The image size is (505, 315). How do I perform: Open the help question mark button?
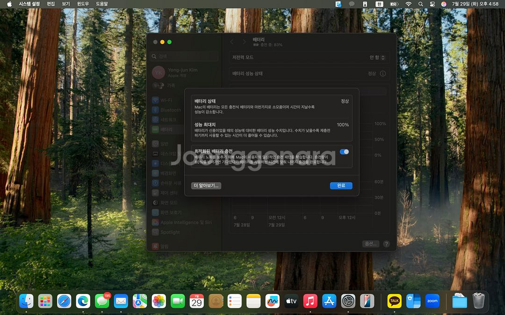click(386, 244)
